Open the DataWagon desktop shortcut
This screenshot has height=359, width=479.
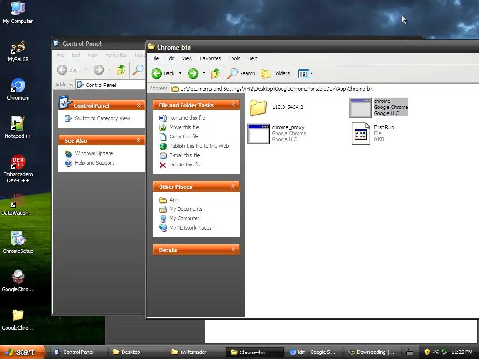(18, 204)
